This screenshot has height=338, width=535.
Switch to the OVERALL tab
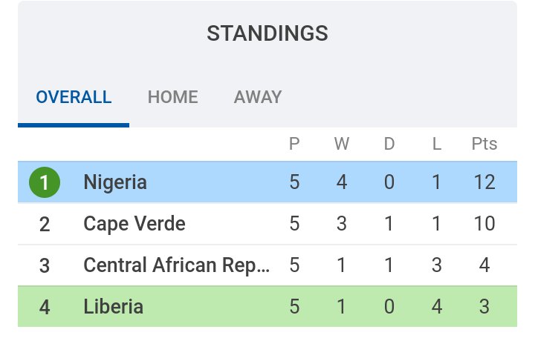pyautogui.click(x=74, y=97)
